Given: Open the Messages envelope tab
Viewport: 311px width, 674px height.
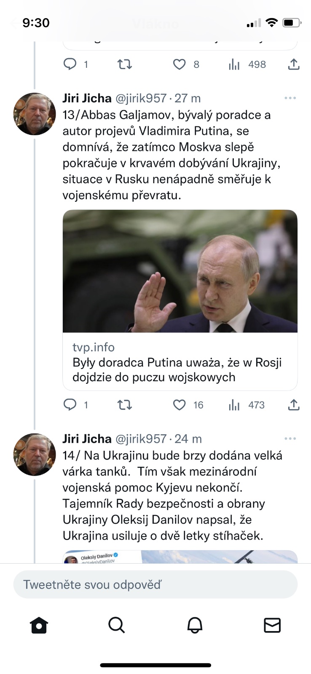Looking at the screenshot, I should 272,626.
